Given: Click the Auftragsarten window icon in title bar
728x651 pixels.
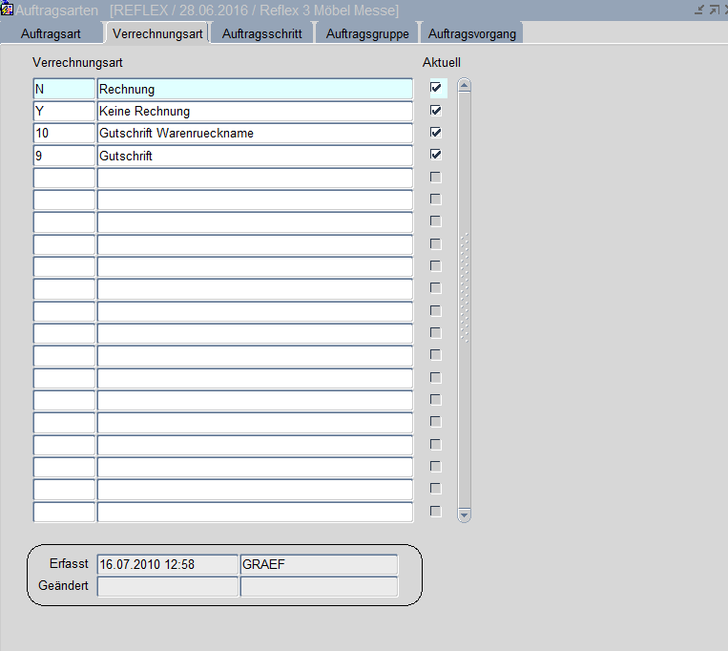Looking at the screenshot, I should point(8,10).
